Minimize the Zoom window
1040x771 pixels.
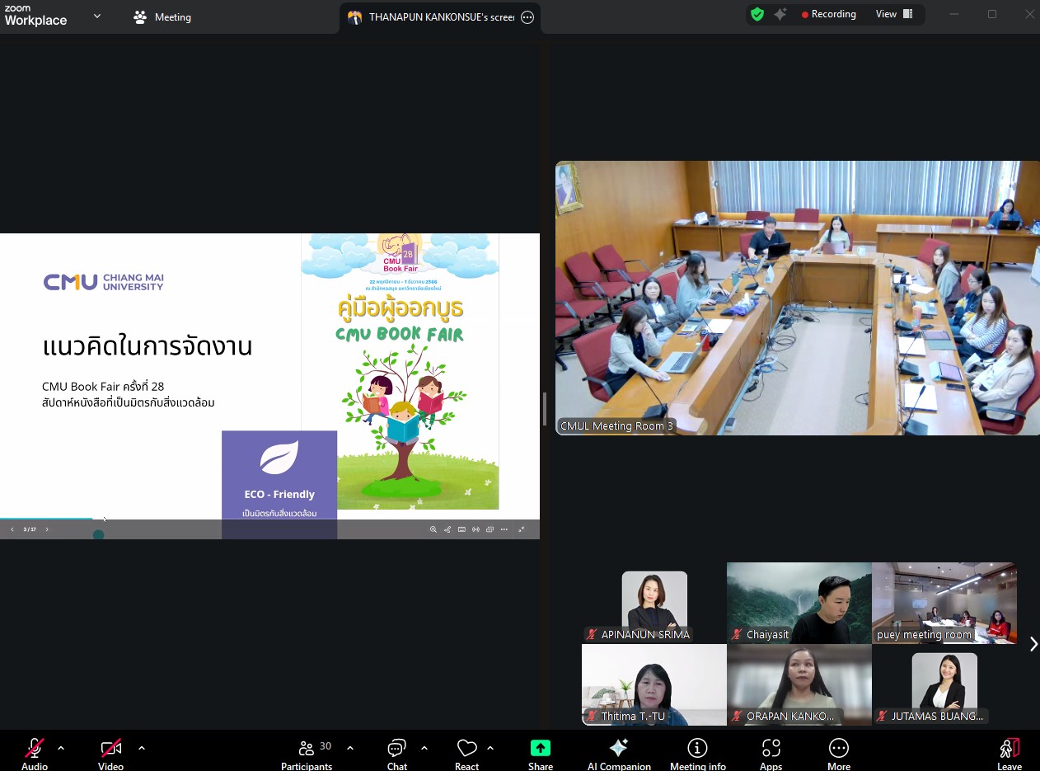954,14
